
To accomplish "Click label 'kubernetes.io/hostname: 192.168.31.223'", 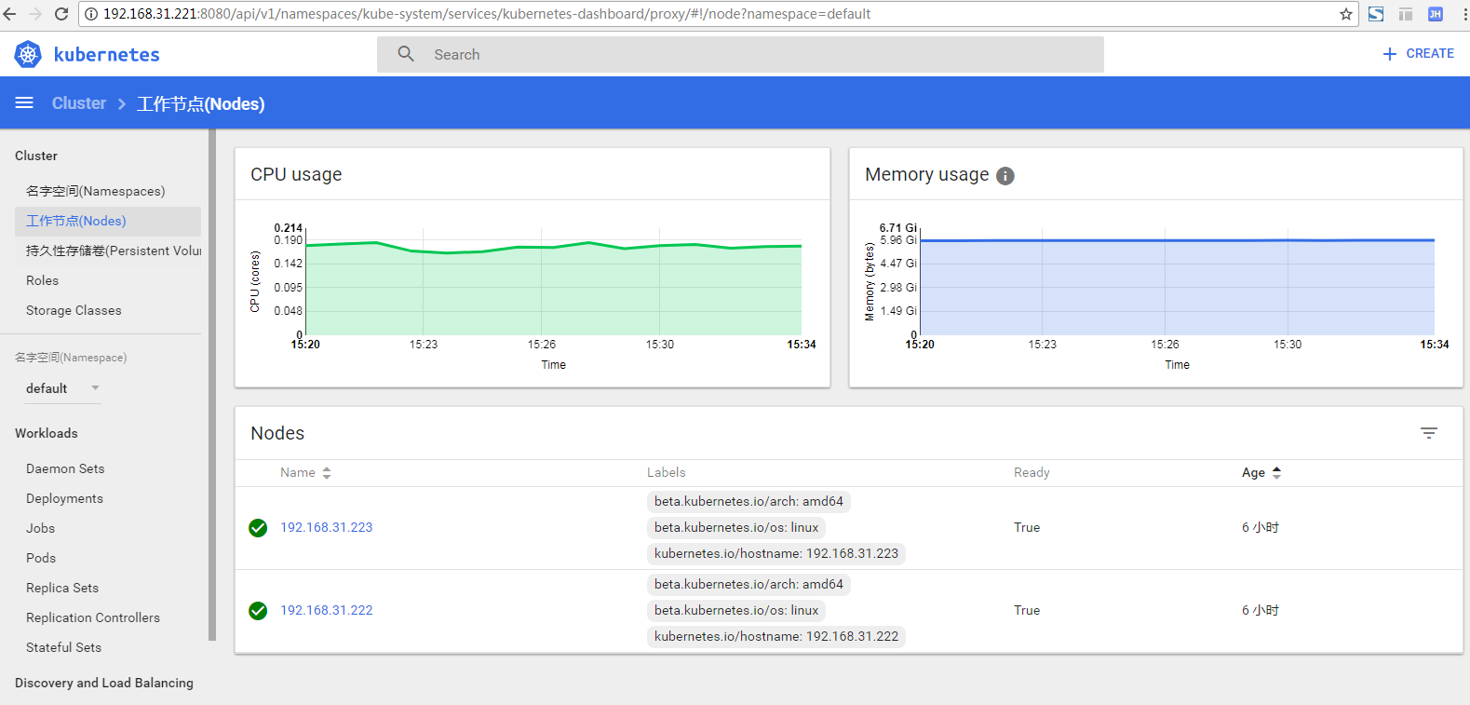I will [776, 553].
